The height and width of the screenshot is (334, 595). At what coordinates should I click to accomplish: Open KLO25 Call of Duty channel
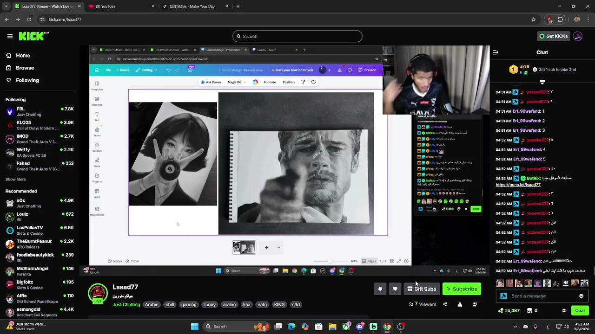click(x=40, y=125)
